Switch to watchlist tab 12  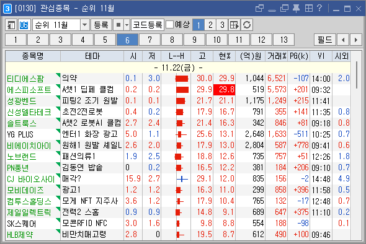tap(261, 40)
